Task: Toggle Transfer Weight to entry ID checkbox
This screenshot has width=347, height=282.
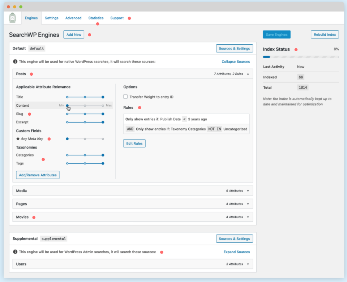Action: [125, 97]
